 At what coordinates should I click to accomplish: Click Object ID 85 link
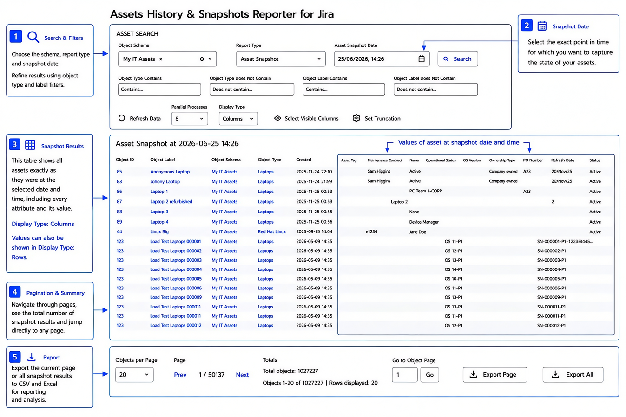pos(119,172)
